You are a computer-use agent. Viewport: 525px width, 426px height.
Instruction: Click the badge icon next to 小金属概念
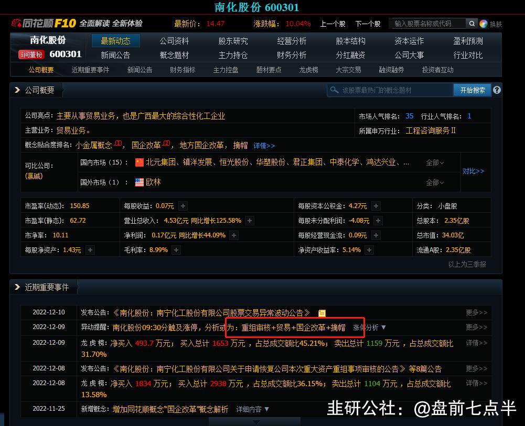118,143
